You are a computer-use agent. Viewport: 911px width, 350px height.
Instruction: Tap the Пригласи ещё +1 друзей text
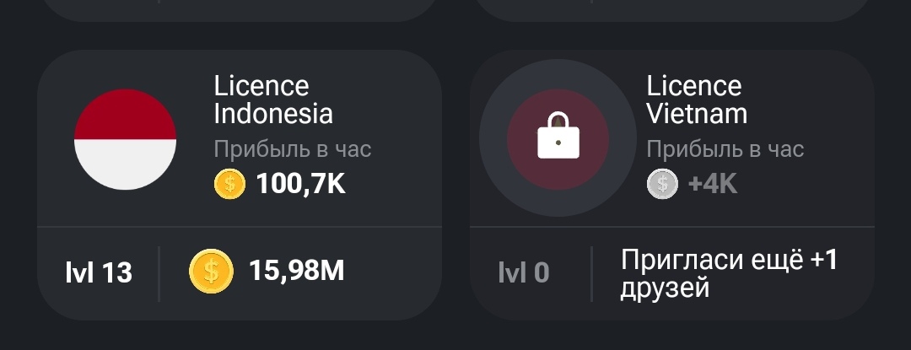point(729,273)
